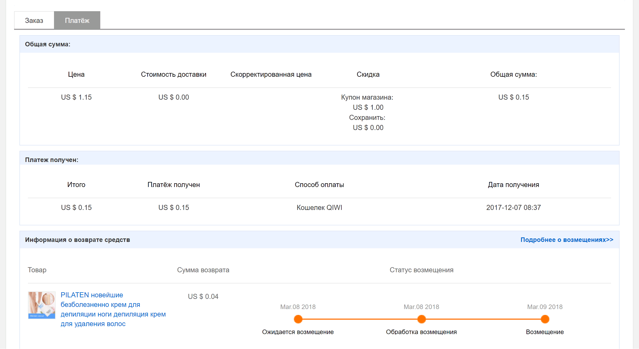Click the price value US $ 1.15

point(76,97)
